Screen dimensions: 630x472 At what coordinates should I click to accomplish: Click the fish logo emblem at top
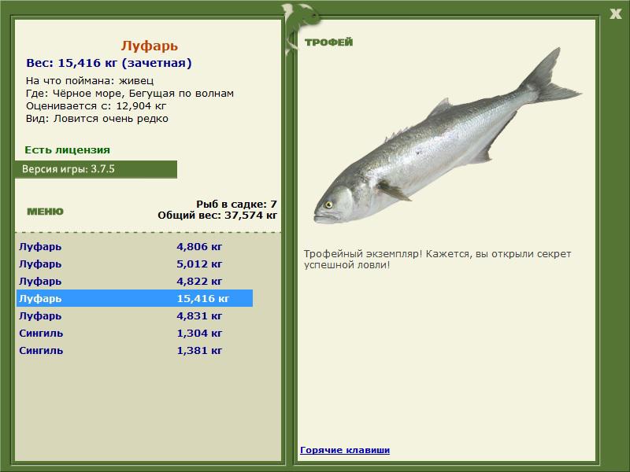[x=301, y=28]
